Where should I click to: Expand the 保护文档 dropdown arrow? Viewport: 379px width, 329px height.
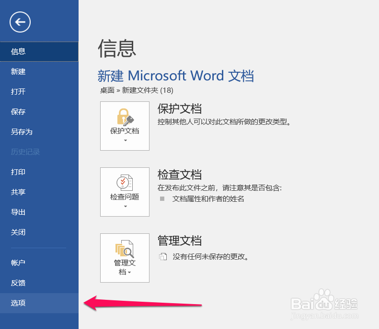point(125,141)
